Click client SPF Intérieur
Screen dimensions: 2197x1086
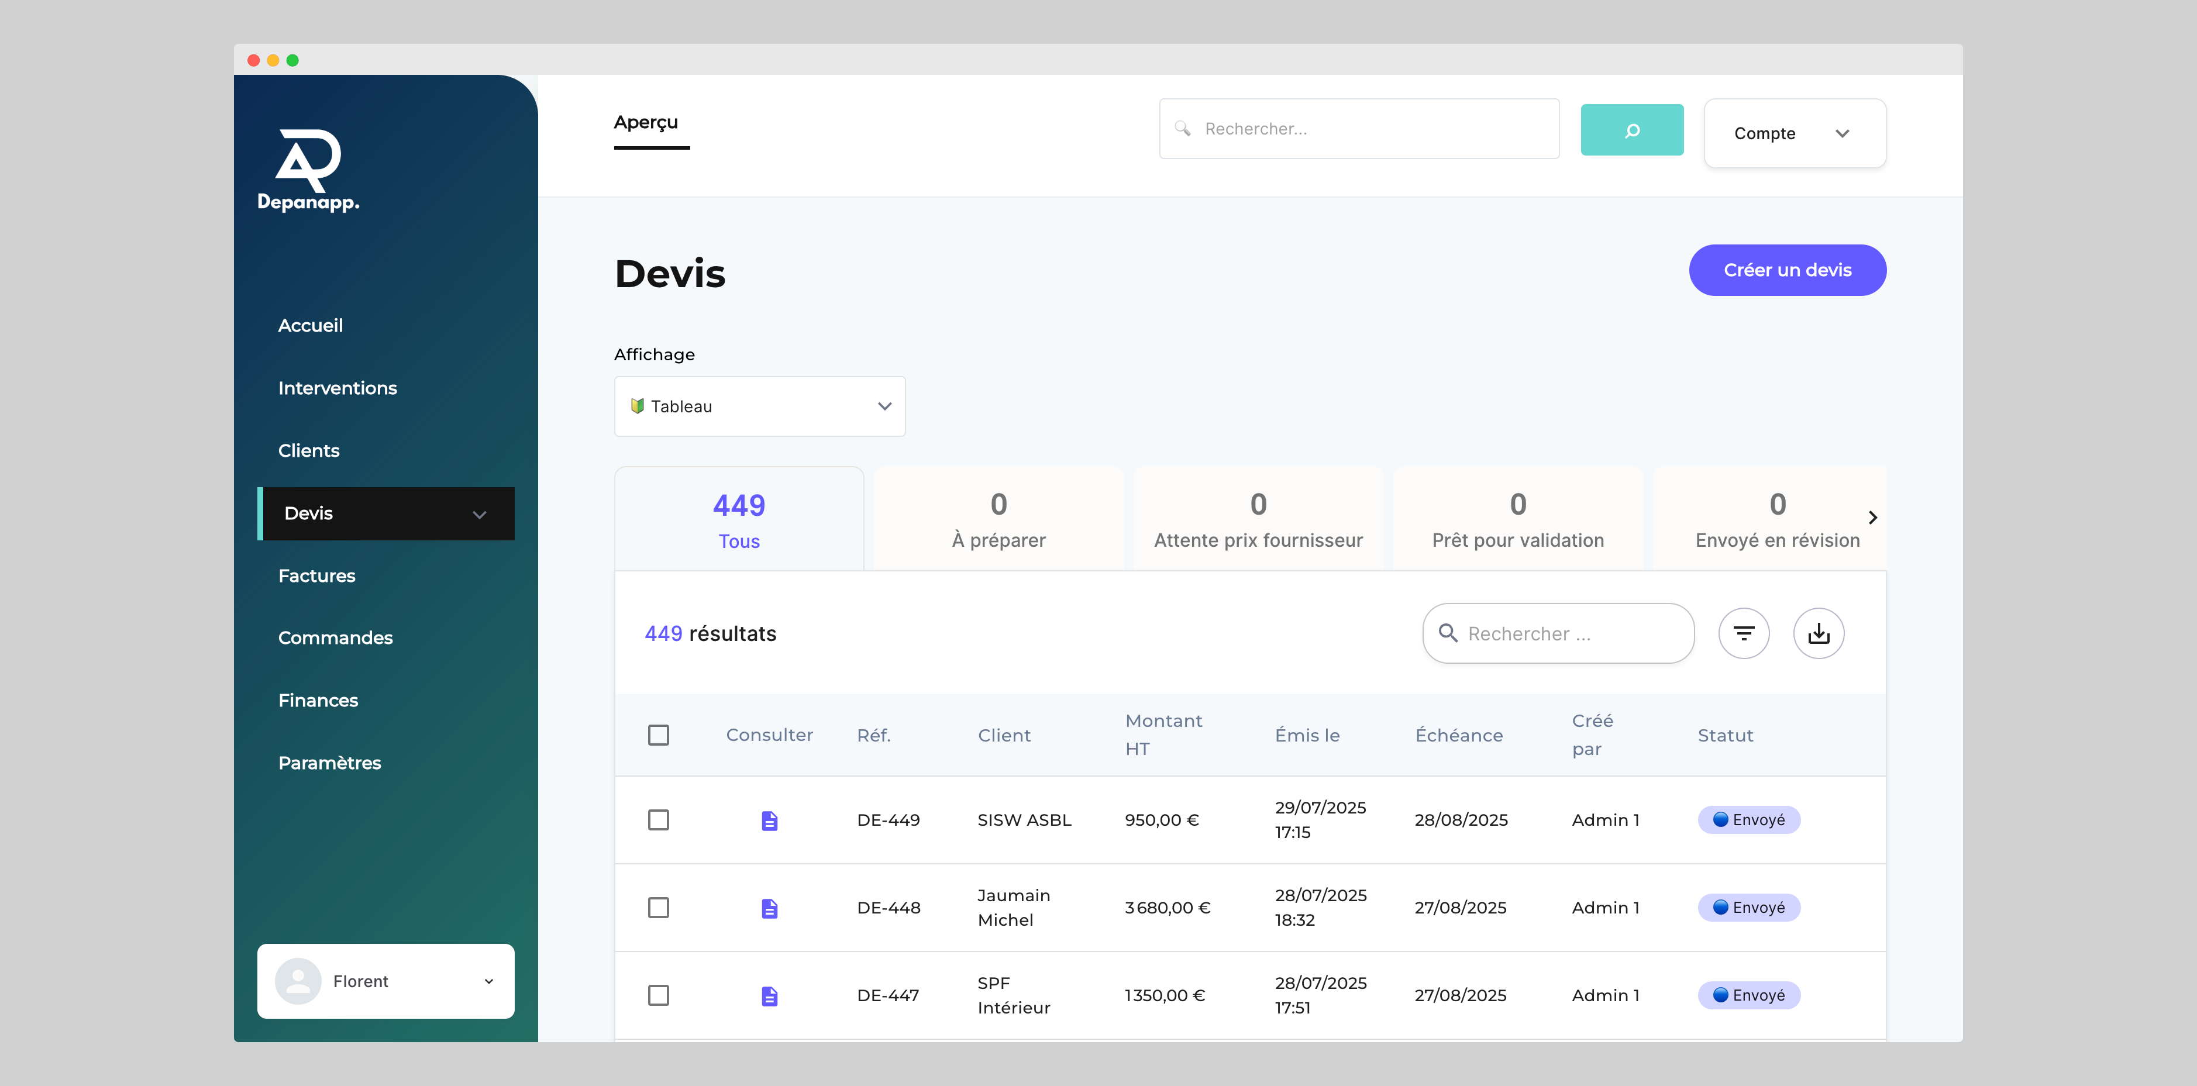point(1014,995)
